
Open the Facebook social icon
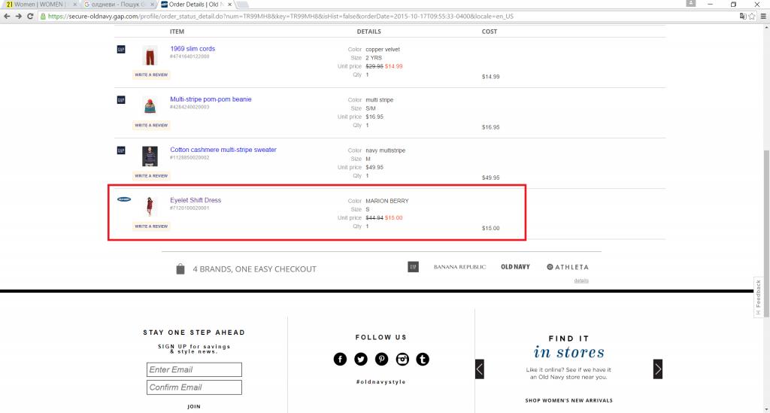(340, 359)
